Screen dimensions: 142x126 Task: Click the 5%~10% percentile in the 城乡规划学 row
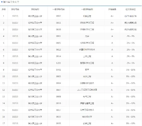(131, 117)
